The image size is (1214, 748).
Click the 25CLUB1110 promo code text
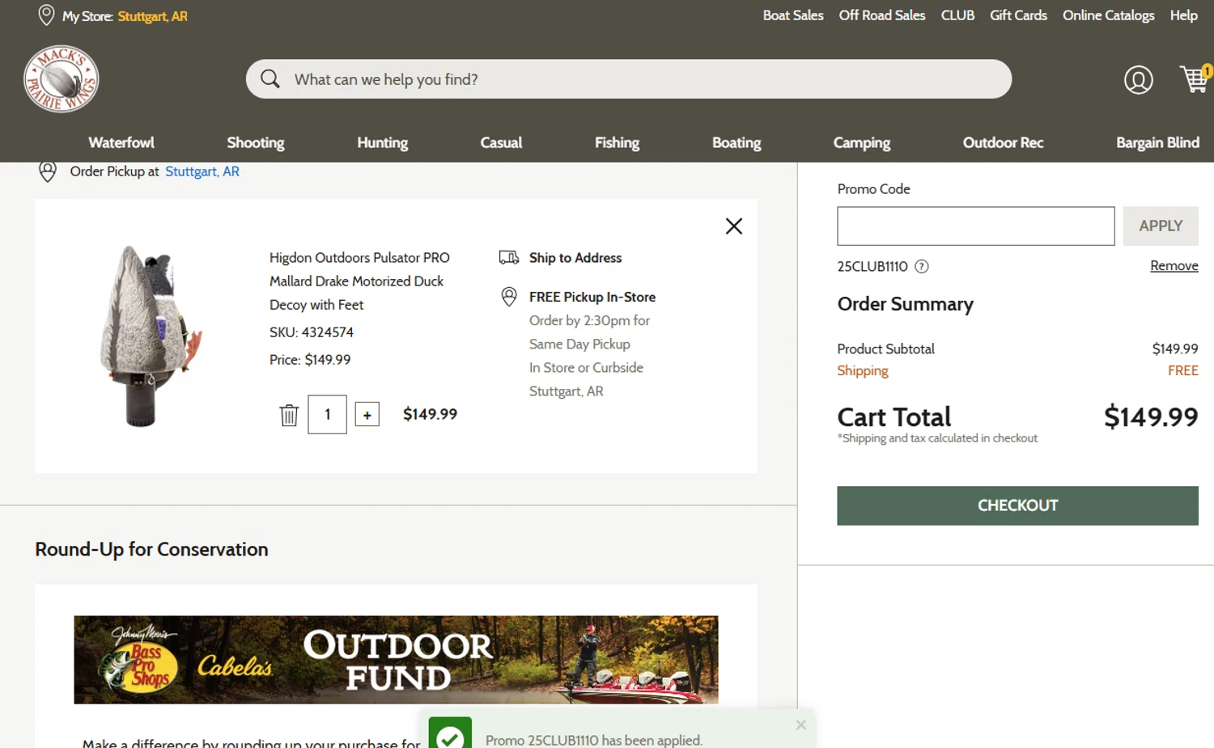point(872,266)
